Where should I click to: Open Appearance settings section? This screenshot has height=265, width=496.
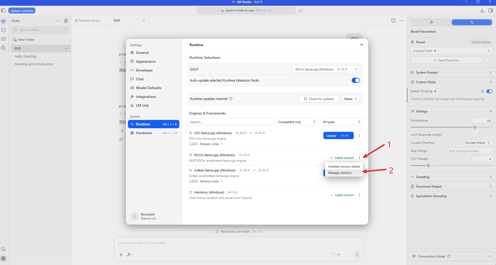click(x=153, y=61)
